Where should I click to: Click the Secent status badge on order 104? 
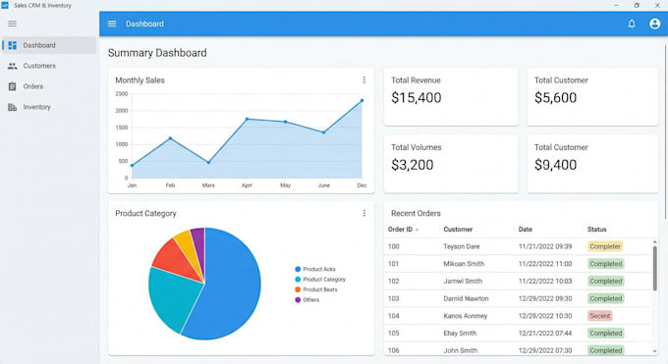[x=600, y=316]
